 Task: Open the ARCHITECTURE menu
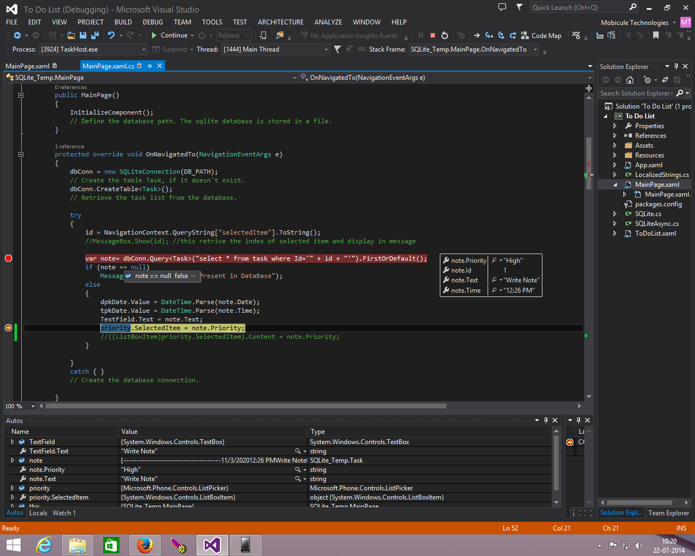(281, 22)
